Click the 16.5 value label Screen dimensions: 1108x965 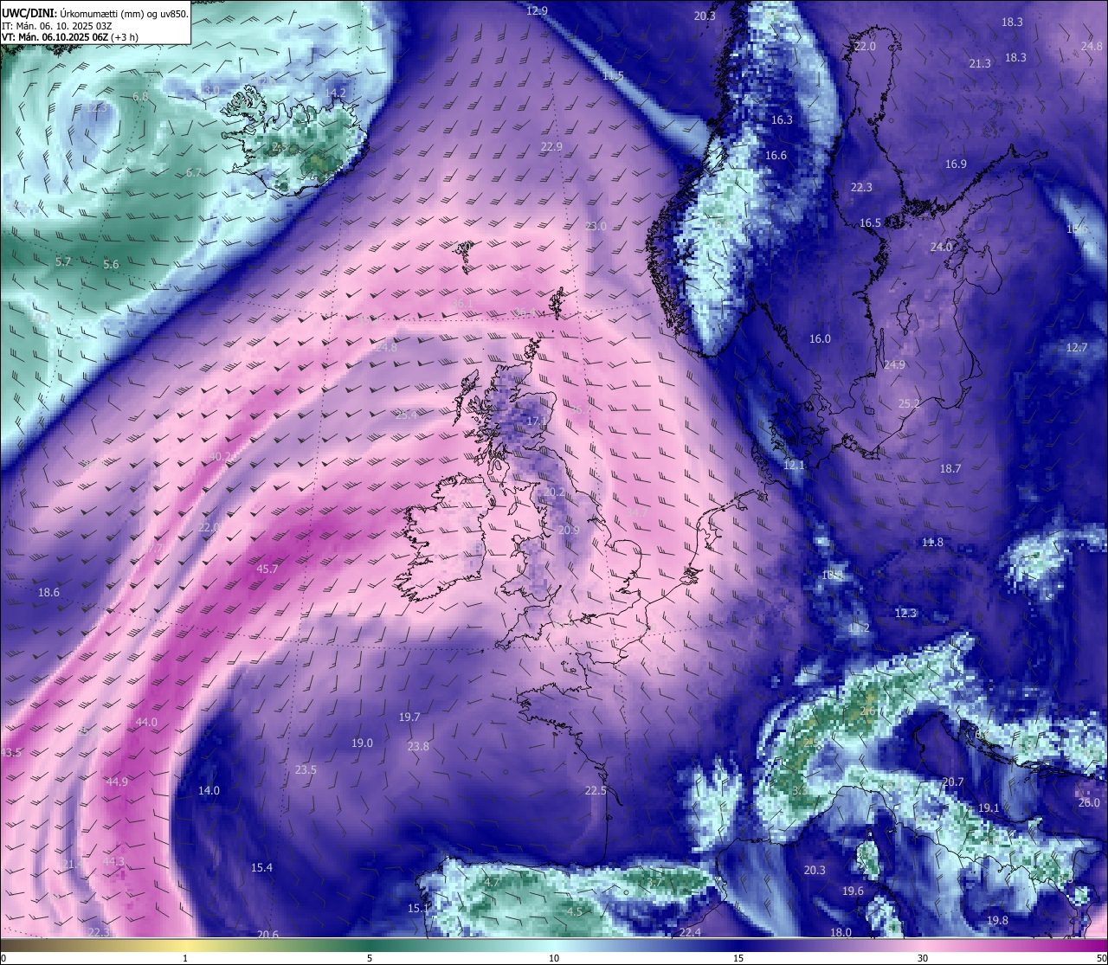(x=870, y=223)
